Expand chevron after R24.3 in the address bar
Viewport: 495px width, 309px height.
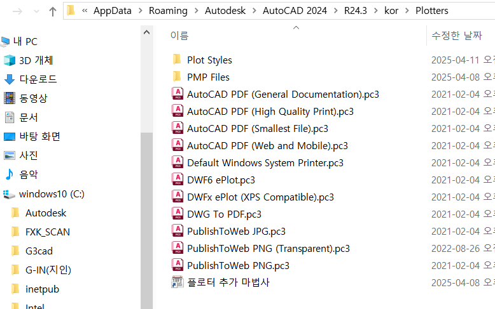click(375, 11)
